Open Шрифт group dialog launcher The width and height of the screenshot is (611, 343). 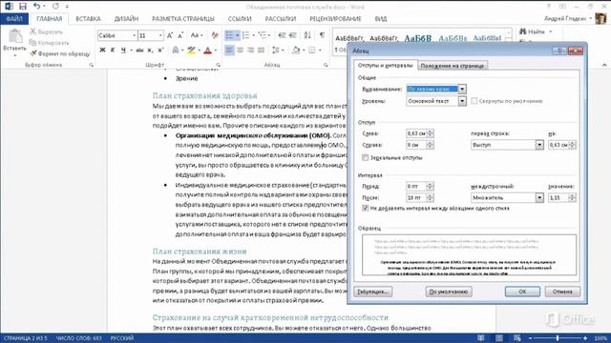(219, 65)
